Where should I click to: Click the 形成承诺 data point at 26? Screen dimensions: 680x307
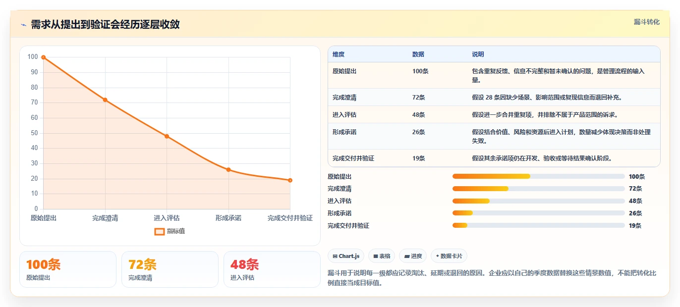pos(228,170)
